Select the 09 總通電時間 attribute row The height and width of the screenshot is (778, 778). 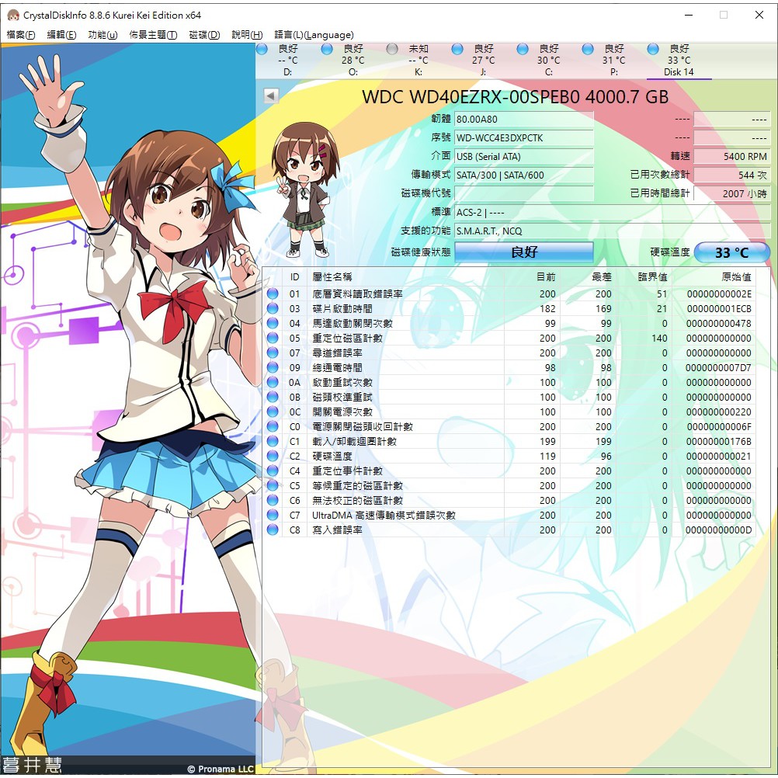pyautogui.click(x=512, y=368)
